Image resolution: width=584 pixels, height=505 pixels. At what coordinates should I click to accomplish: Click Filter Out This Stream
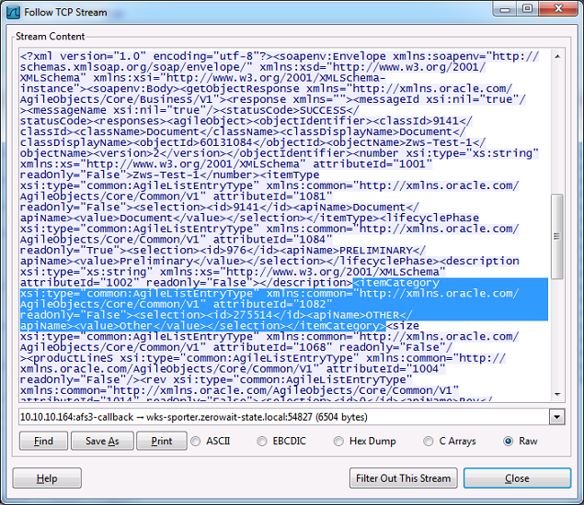pos(404,478)
